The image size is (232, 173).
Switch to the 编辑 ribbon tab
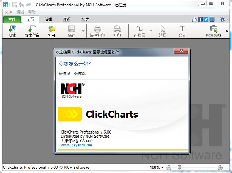(x=48, y=19)
